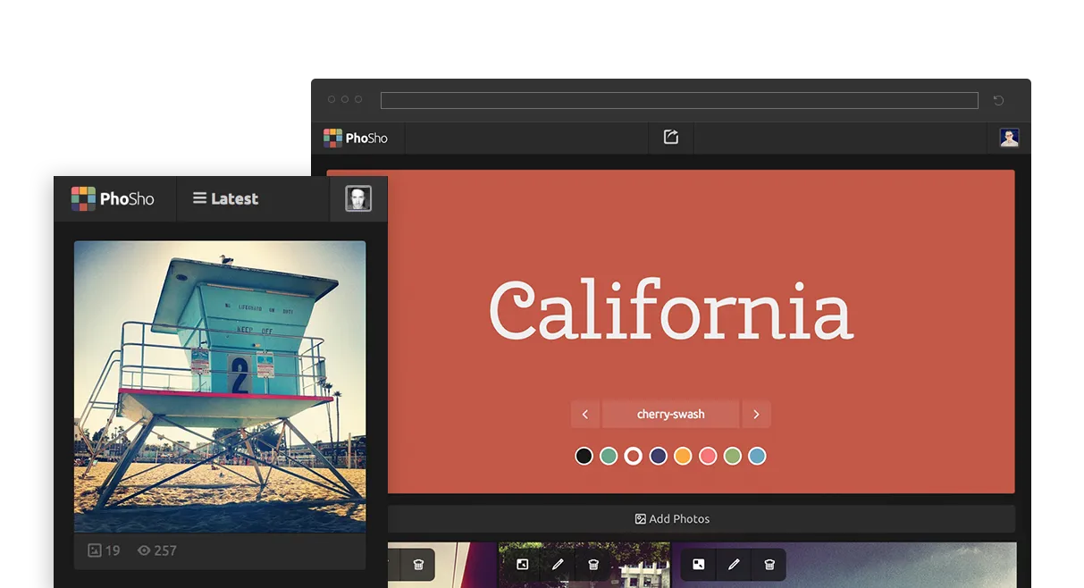The image size is (1084, 588).
Task: Click the browser address bar
Action: [679, 100]
